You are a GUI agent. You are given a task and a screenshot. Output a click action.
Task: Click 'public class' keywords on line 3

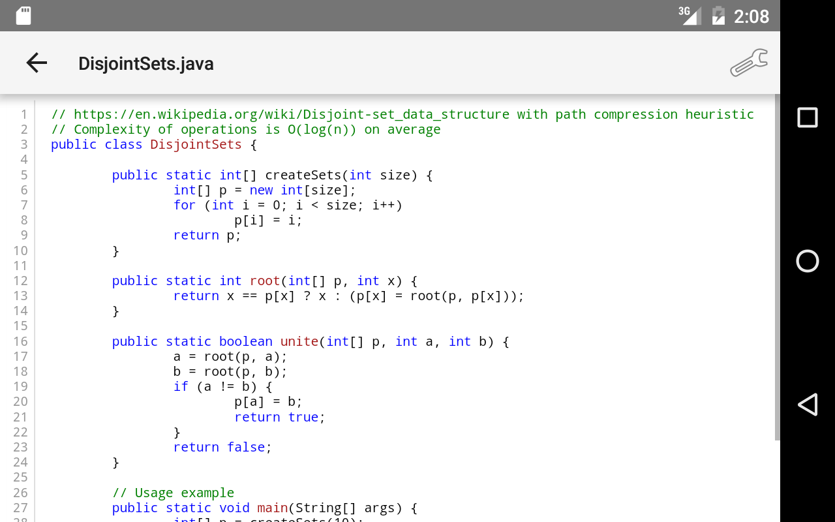97,144
